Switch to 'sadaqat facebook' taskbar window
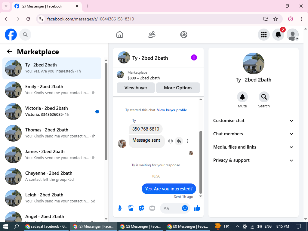 tap(46, 226)
